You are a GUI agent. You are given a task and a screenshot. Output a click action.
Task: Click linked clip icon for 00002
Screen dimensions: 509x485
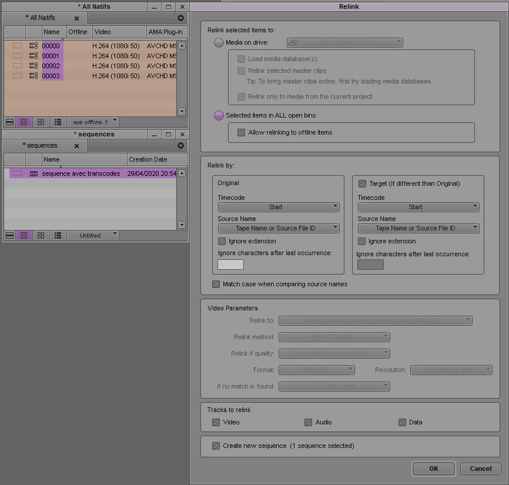click(x=34, y=66)
